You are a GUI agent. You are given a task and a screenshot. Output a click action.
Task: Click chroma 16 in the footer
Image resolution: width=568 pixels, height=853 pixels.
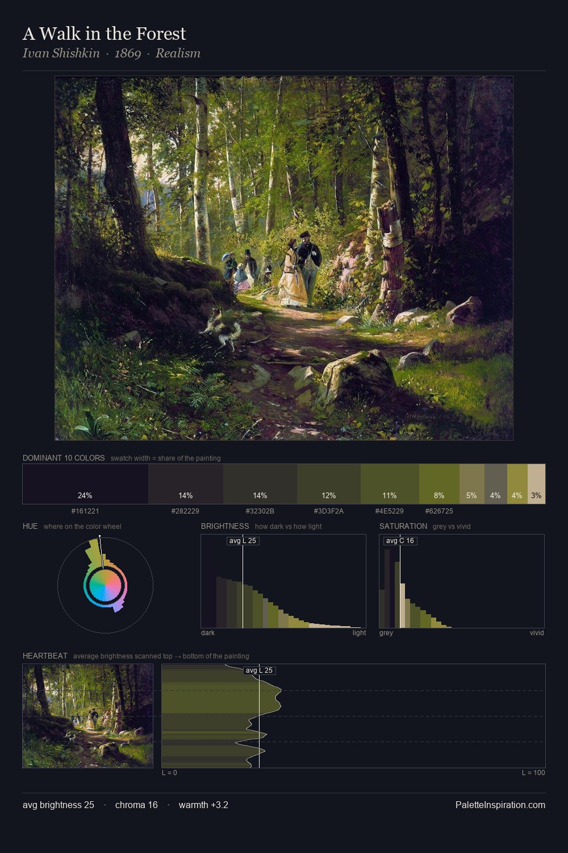coord(136,805)
